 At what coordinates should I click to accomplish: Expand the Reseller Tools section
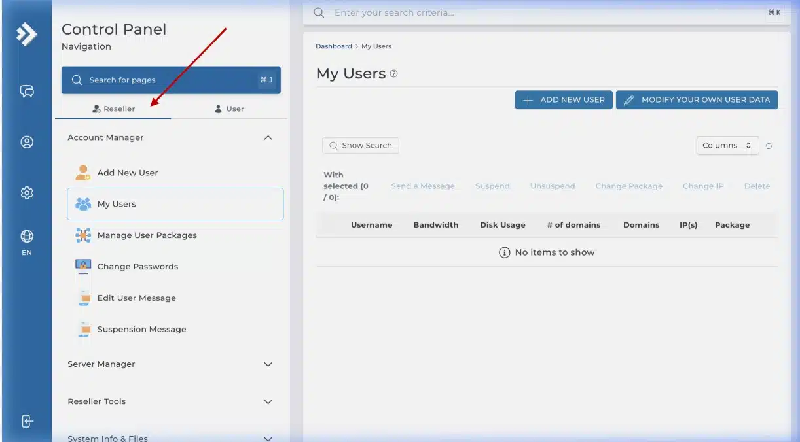(268, 401)
